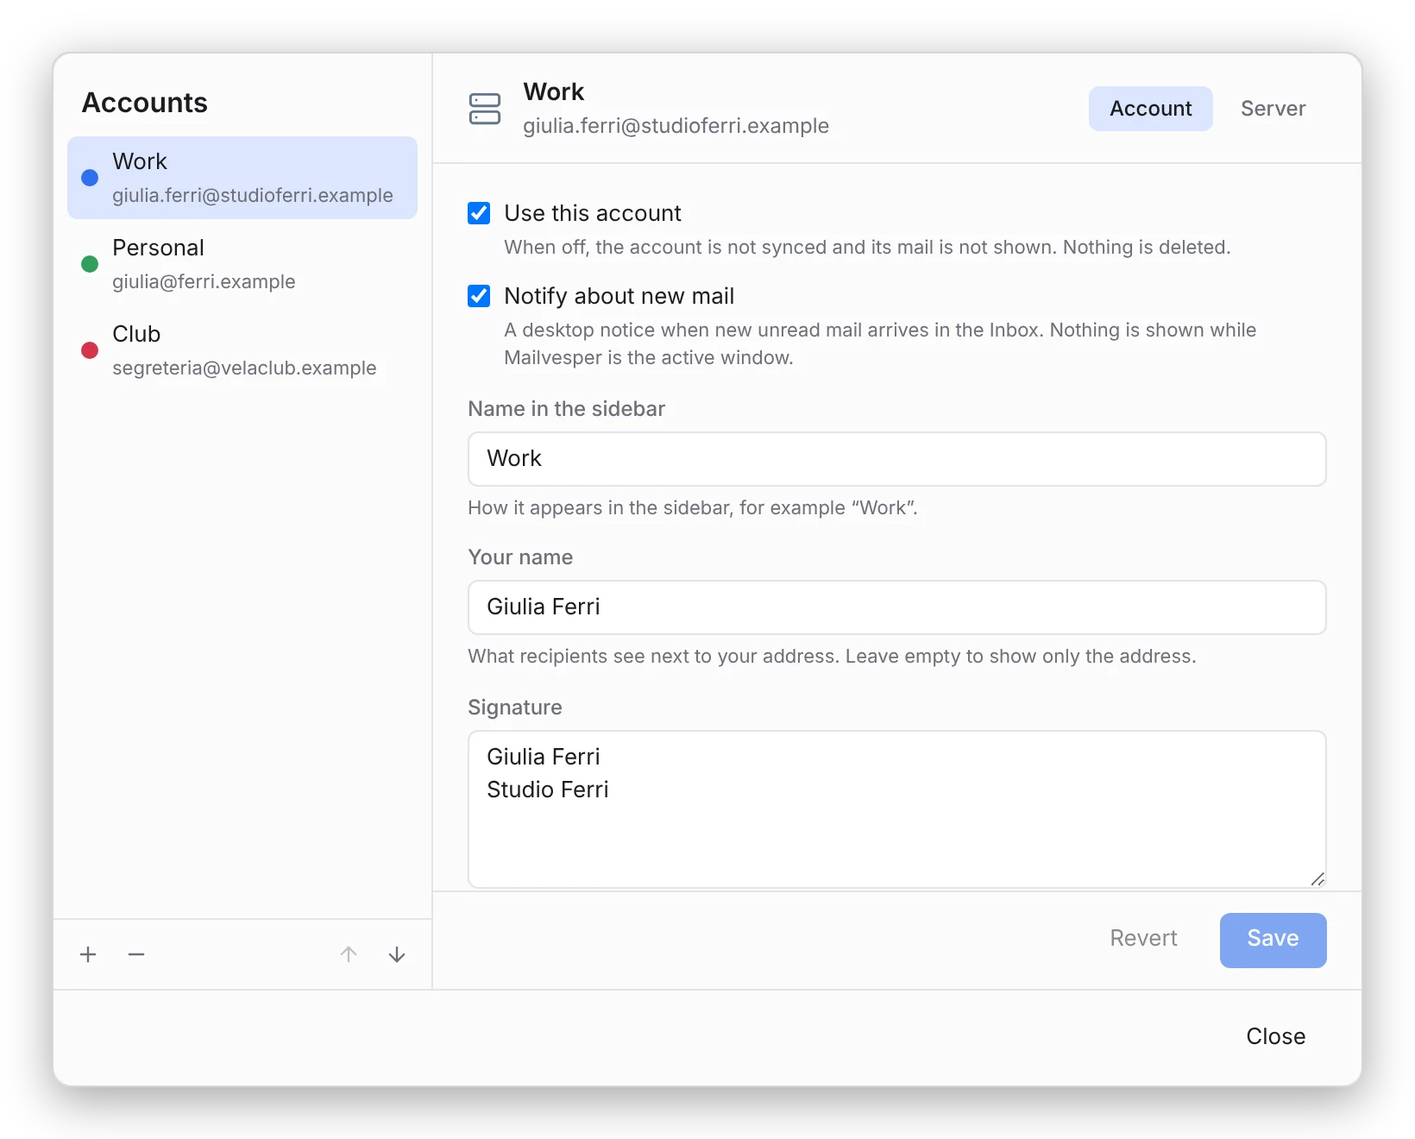Click the Revert button
The image size is (1415, 1139).
tap(1143, 939)
